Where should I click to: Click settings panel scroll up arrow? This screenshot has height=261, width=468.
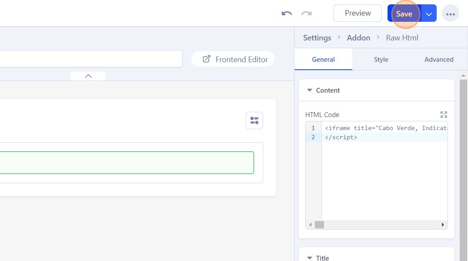463,76
